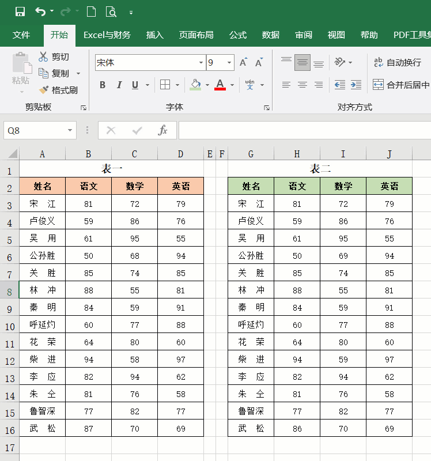The image size is (431, 461).
Task: Click the New blank document icon
Action: click(91, 12)
